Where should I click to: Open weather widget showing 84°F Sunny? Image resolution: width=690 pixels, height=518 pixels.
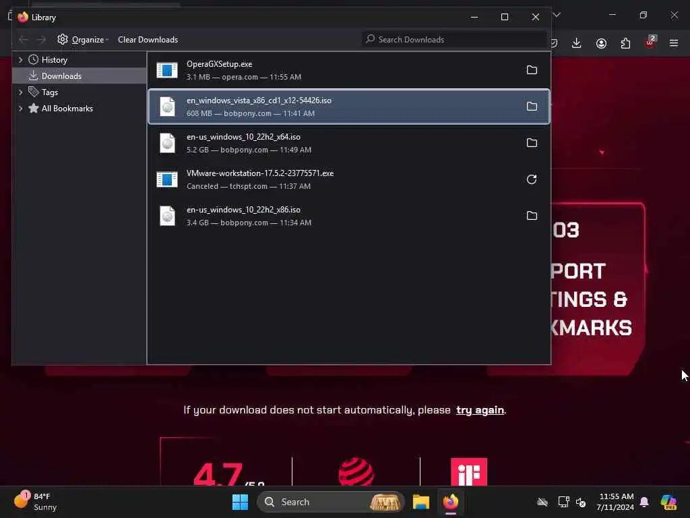pyautogui.click(x=35, y=502)
